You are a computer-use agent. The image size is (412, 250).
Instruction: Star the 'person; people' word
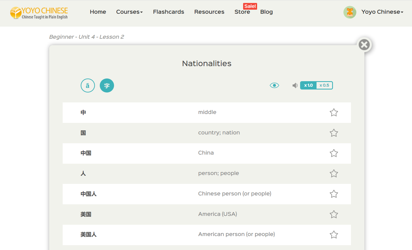[334, 174]
